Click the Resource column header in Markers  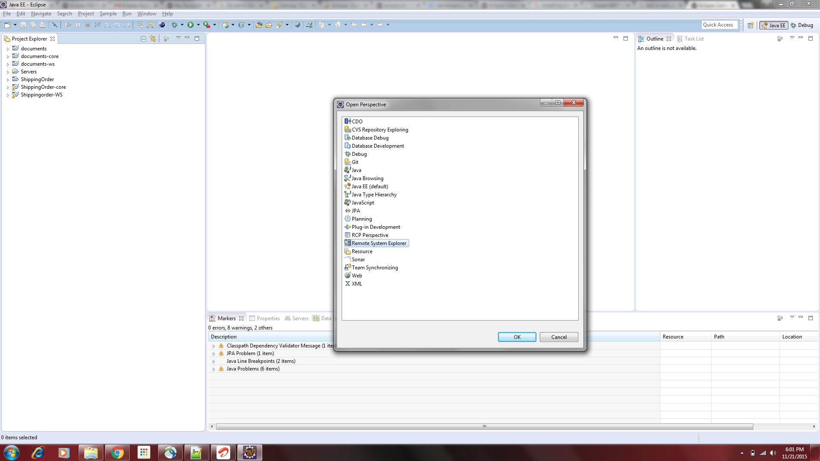point(685,337)
